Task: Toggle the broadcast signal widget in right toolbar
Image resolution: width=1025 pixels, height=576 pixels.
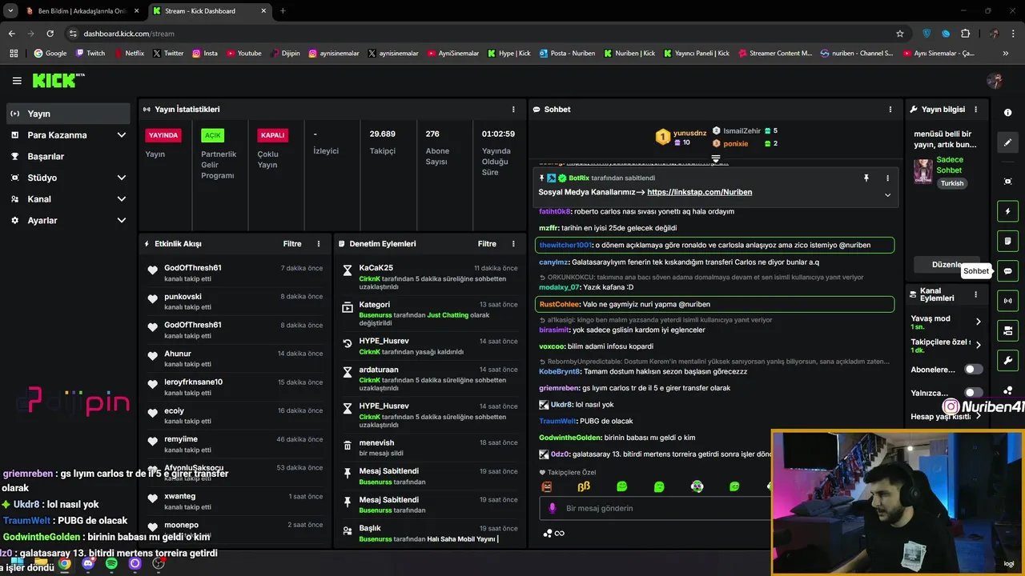Action: click(1007, 301)
